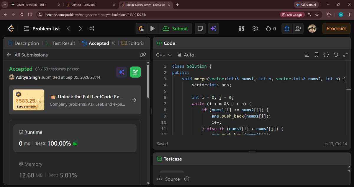
Task: Switch to the Test Result tab
Action: (60, 43)
